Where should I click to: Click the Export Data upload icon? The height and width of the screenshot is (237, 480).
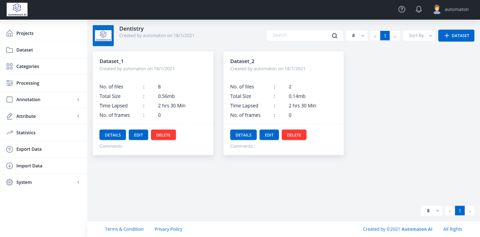pos(9,149)
